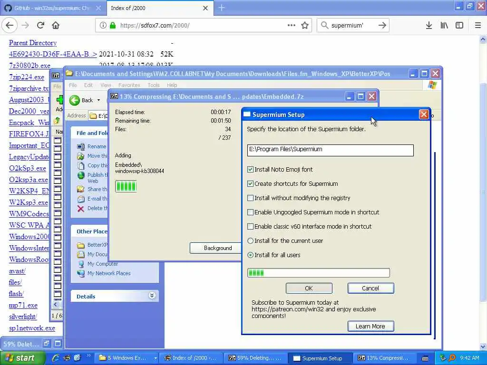This screenshot has height=365, width=487.
Task: Open Favorites menu in Explorer window
Action: click(129, 85)
